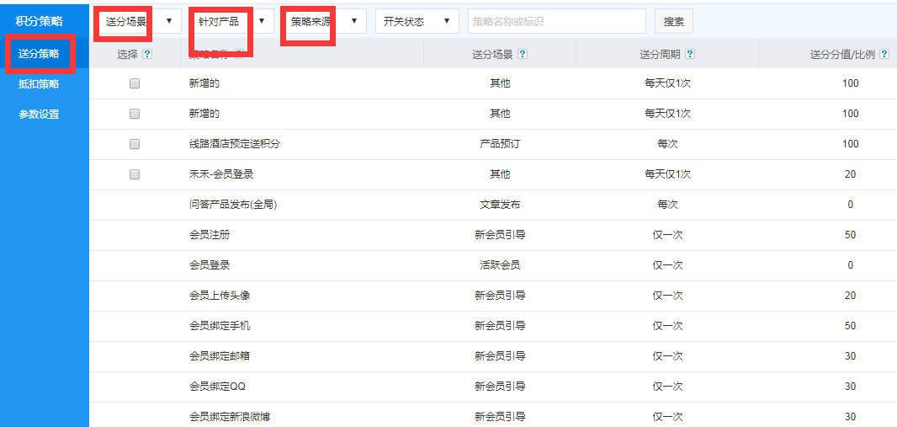Click the 策略名称或标识 search input field
The width and height of the screenshot is (897, 427).
[x=556, y=21]
